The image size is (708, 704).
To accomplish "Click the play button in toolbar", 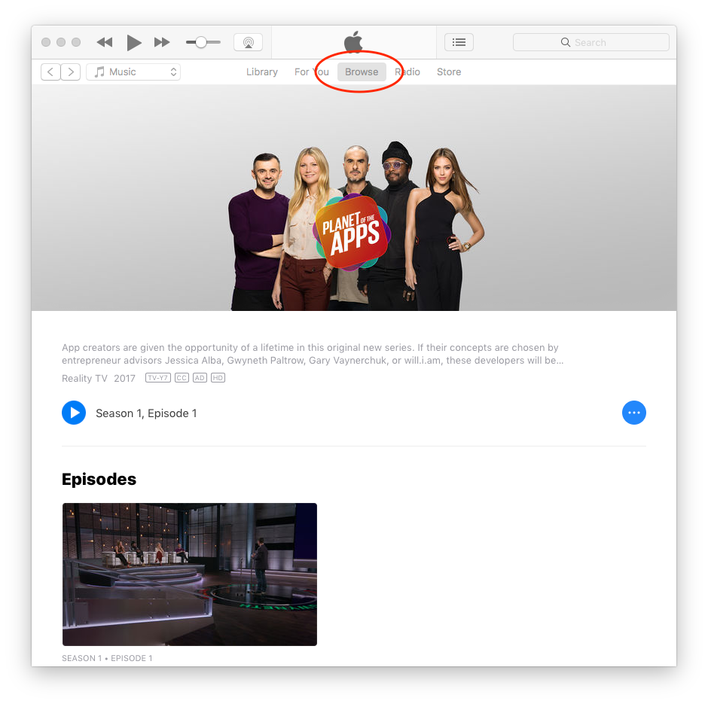I will 133,42.
